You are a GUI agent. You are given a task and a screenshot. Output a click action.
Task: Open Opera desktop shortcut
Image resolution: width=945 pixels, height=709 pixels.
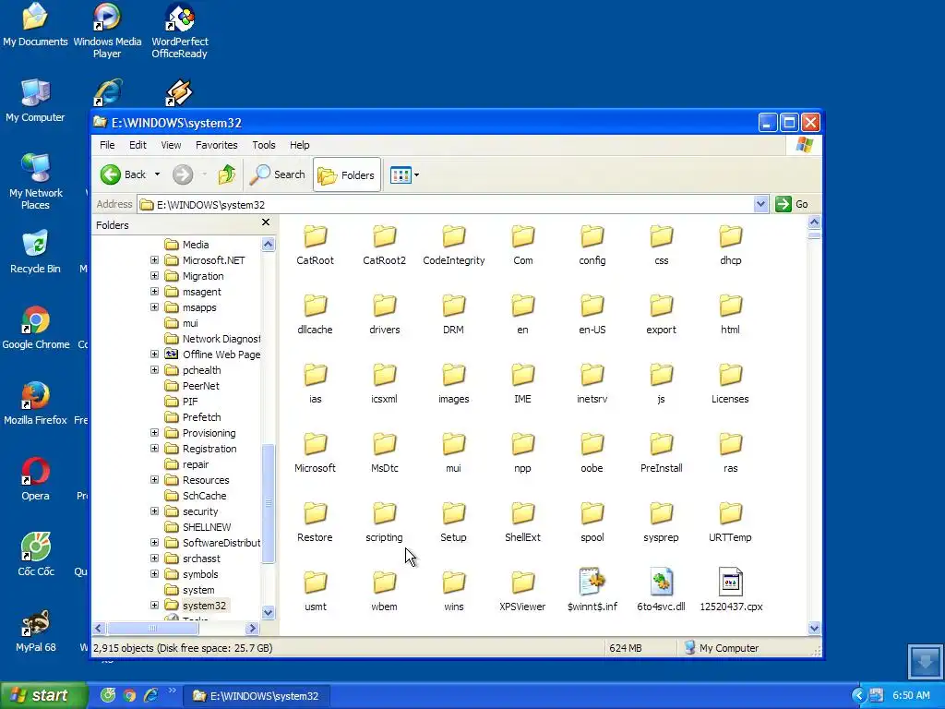tap(36, 479)
